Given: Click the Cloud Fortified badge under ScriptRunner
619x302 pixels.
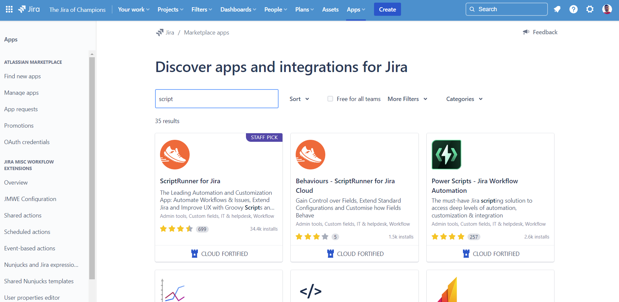Looking at the screenshot, I should tap(219, 253).
